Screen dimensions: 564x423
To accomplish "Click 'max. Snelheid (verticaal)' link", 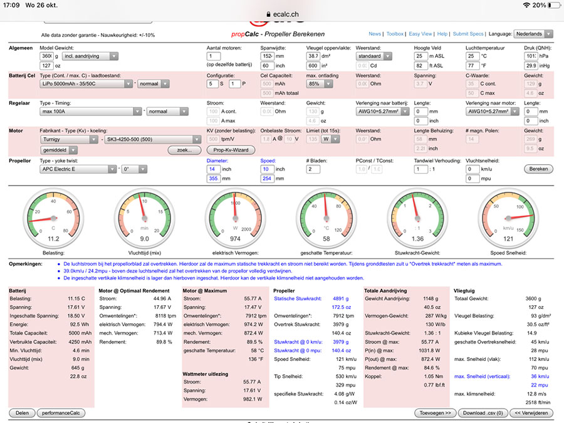I will tap(483, 377).
